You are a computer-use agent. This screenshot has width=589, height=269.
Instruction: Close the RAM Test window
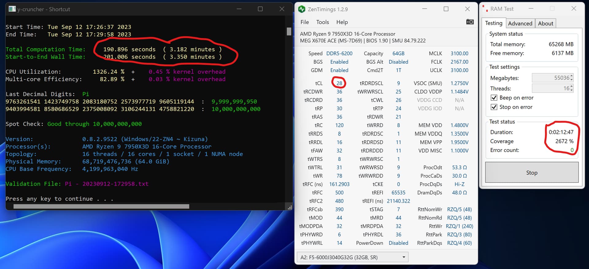pyautogui.click(x=574, y=9)
